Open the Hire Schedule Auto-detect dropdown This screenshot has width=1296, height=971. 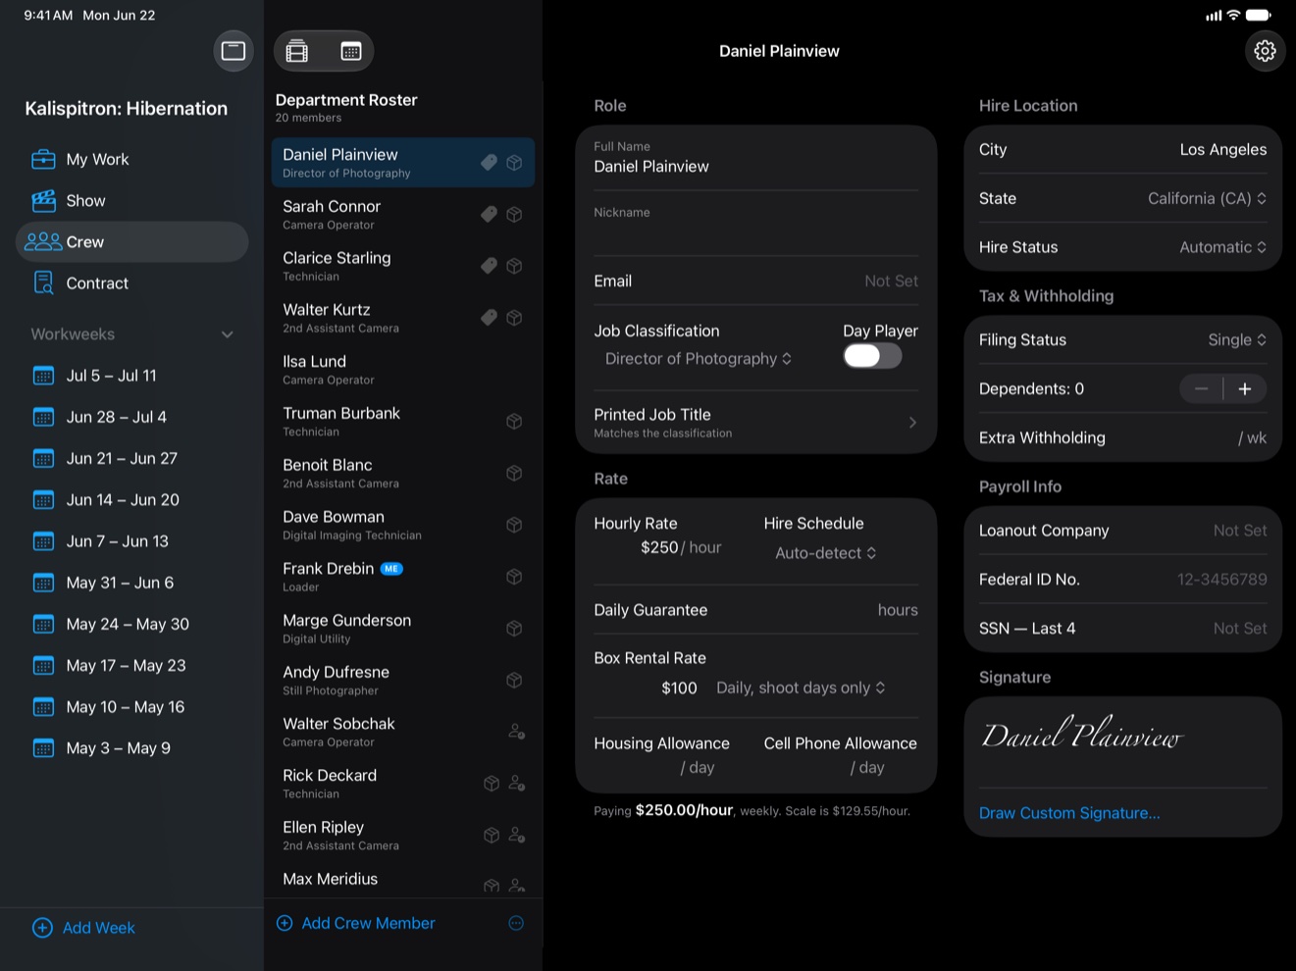[825, 553]
